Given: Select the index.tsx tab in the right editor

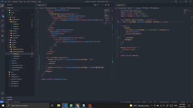Looking at the screenshot, I should 120,5.
